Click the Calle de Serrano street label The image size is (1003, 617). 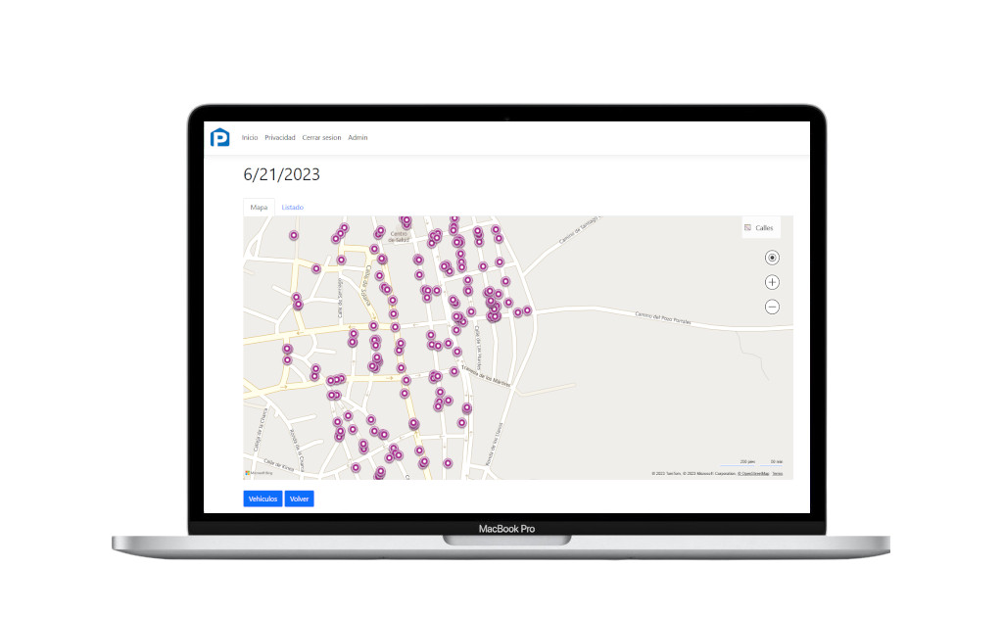tap(340, 299)
